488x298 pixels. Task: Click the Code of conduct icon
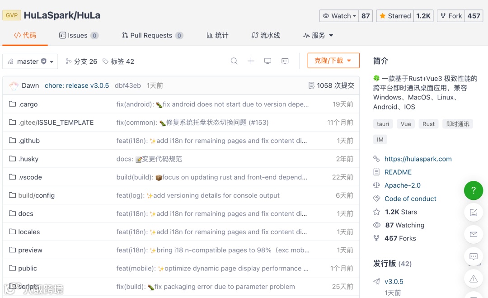[x=376, y=199]
